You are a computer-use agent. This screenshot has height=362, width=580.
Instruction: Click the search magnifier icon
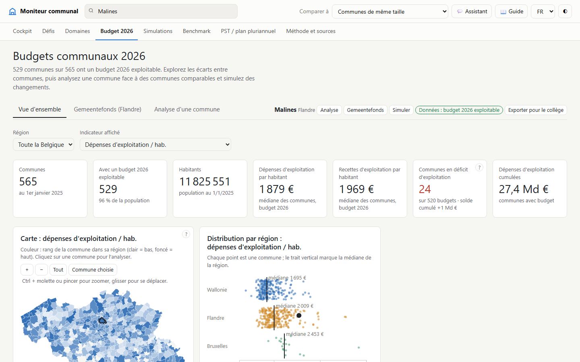click(x=91, y=11)
